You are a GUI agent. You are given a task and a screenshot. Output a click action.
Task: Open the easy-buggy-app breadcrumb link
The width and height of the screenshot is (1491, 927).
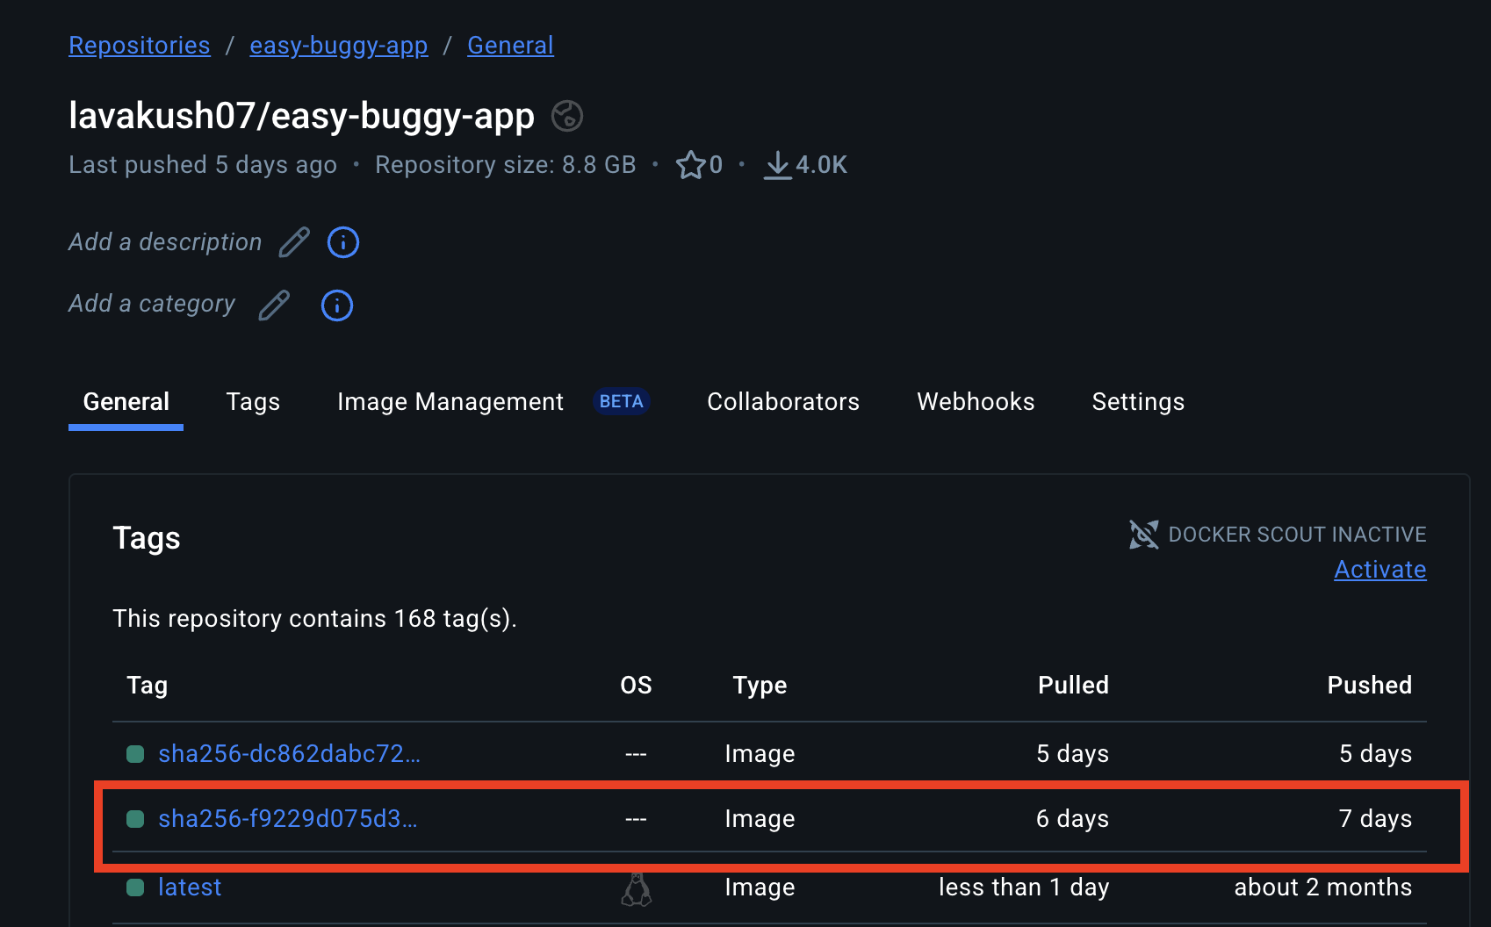pyautogui.click(x=339, y=46)
